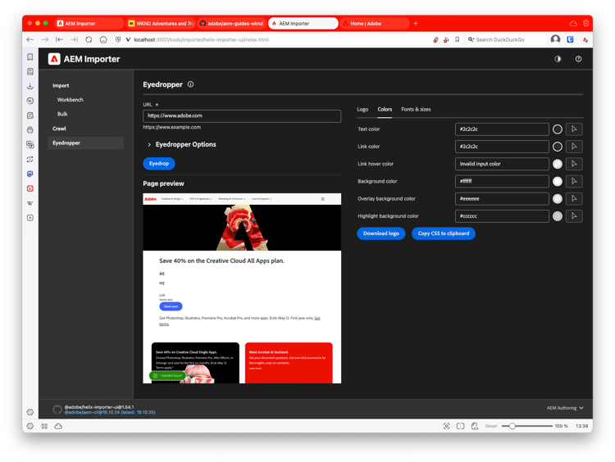Viewport: 615px width, 462px height.
Task: Open the downloads panel in browser sidebar
Action: pos(30,86)
